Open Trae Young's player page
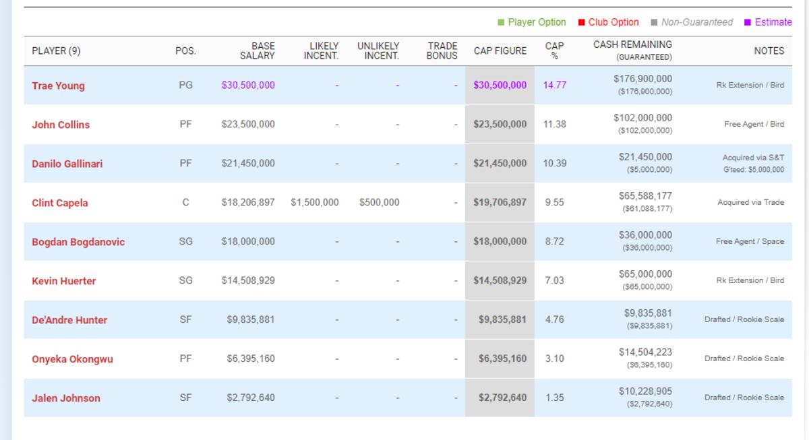The height and width of the screenshot is (440, 809). (58, 86)
